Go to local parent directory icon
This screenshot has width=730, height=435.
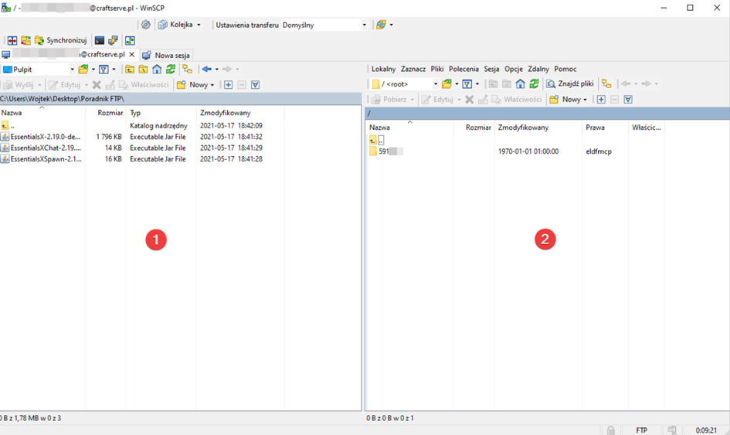click(x=130, y=70)
